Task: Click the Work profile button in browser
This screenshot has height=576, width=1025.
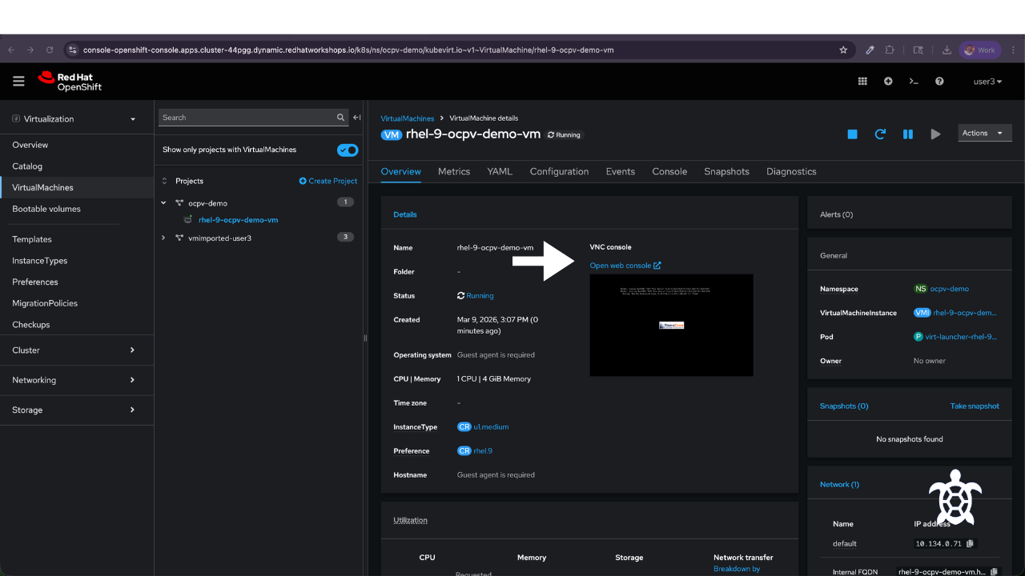Action: (980, 50)
